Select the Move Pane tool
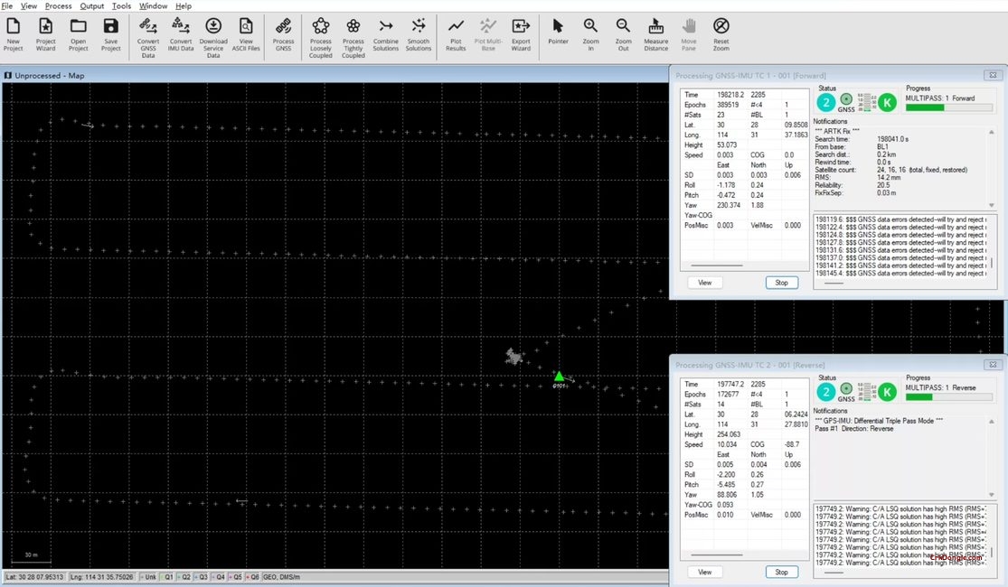 pyautogui.click(x=689, y=34)
